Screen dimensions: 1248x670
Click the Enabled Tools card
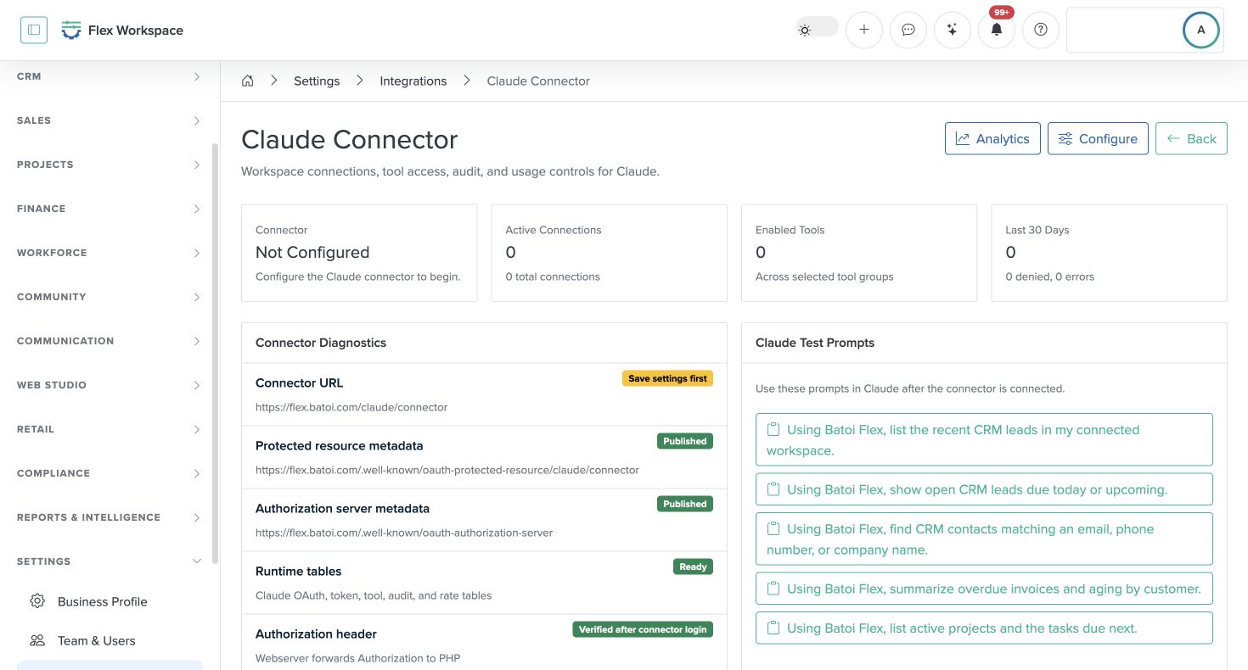[x=859, y=253]
